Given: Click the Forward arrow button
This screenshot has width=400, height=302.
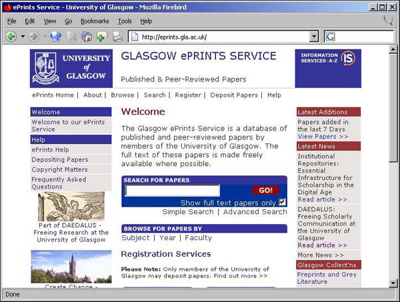Looking at the screenshot, I should pyautogui.click(x=34, y=37).
